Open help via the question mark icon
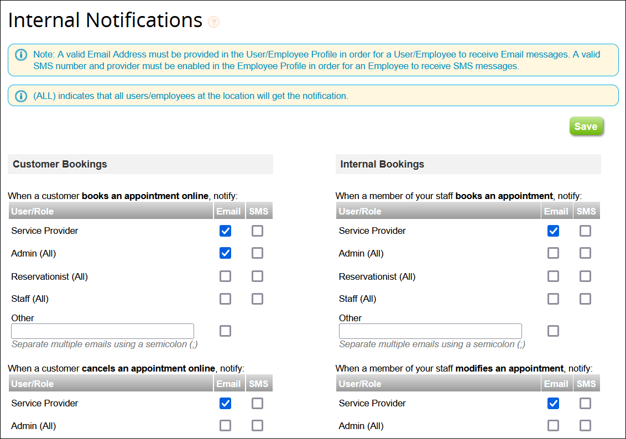Viewport: 626px width, 439px height. (x=213, y=21)
